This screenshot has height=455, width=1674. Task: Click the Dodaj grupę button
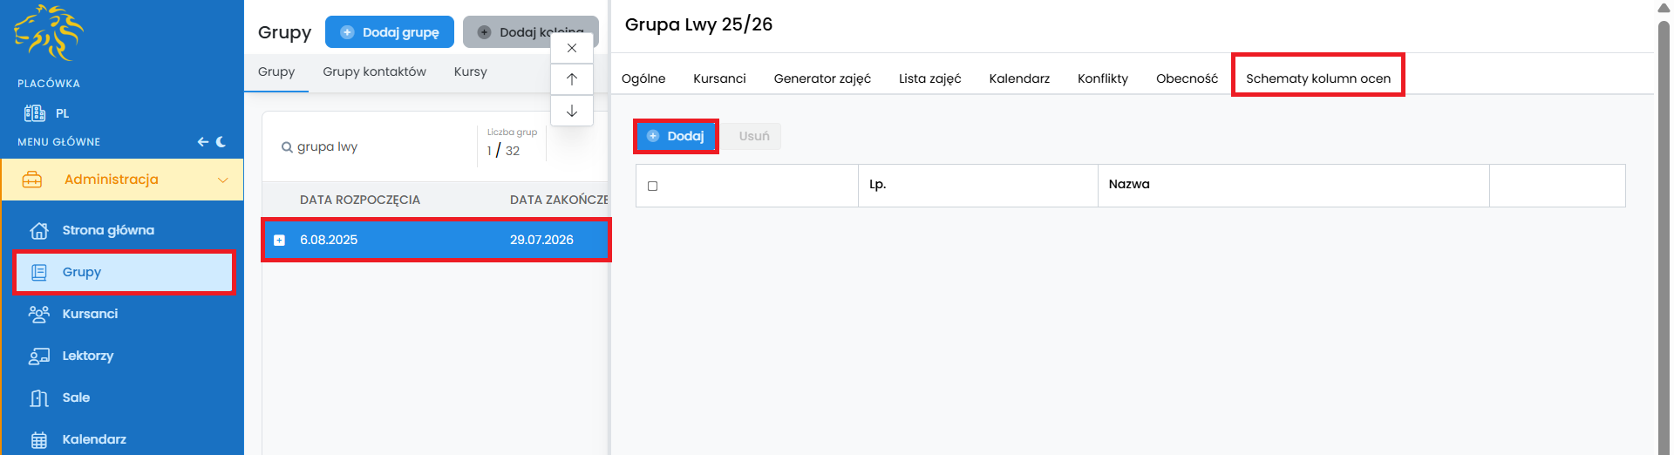[x=390, y=32]
